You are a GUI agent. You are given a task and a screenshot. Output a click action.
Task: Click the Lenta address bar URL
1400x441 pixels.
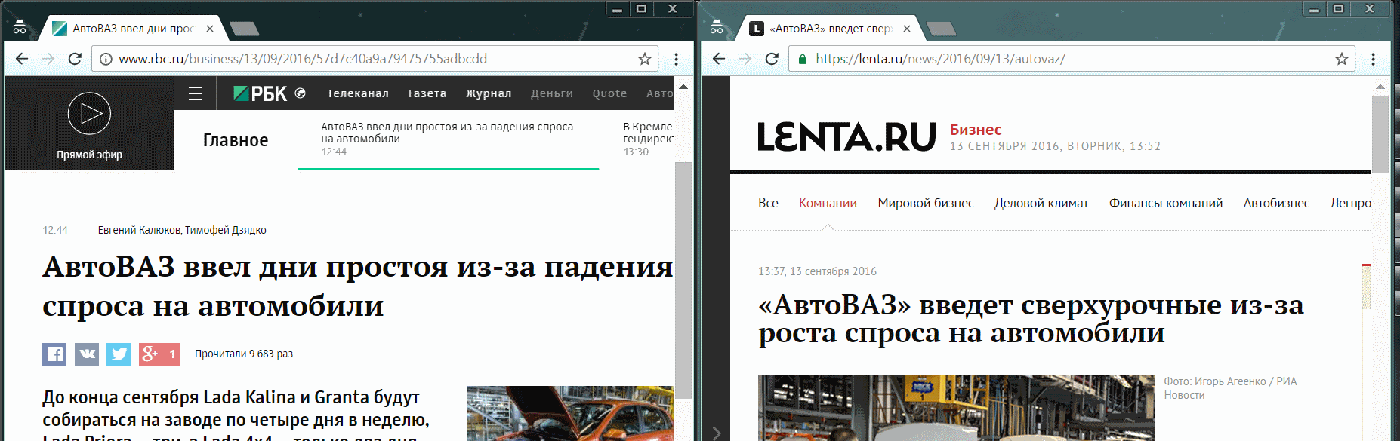940,59
